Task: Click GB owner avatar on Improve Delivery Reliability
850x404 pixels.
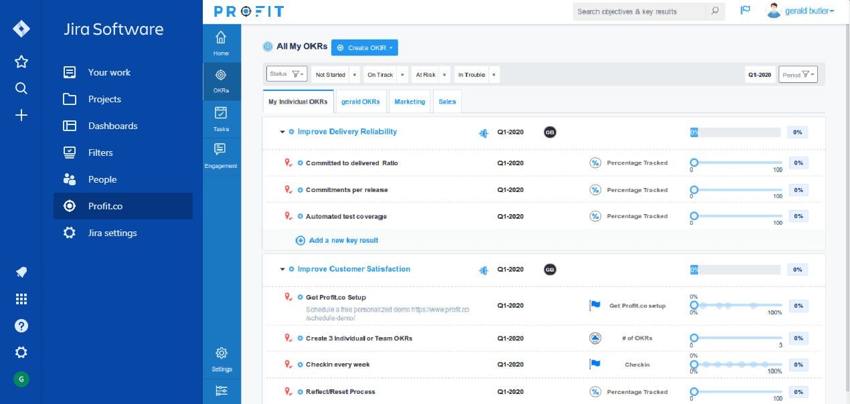Action: point(550,132)
